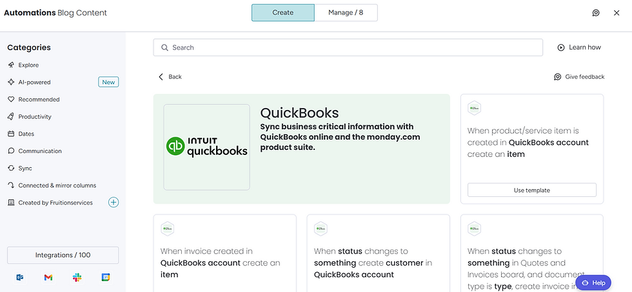Screen dimensions: 632x292
Task: Click the Connected & mirror columns arrow icon
Action: point(11,185)
